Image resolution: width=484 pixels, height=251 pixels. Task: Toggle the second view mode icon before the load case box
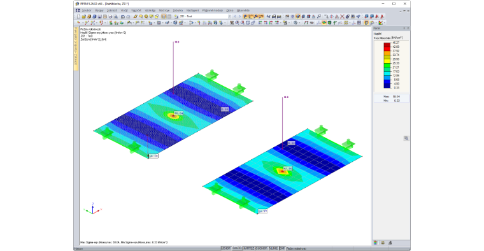pos(169,17)
